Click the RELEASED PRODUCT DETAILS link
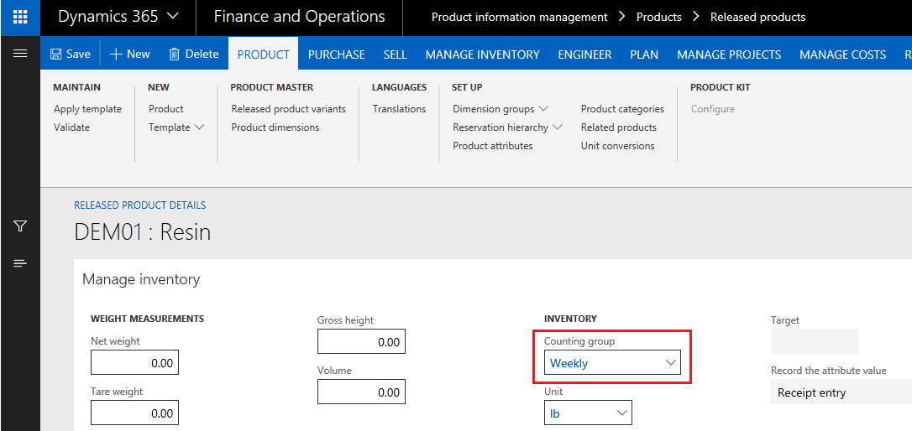 pos(140,205)
